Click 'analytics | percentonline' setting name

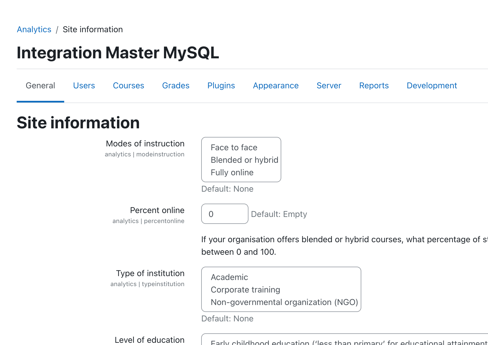[148, 221]
